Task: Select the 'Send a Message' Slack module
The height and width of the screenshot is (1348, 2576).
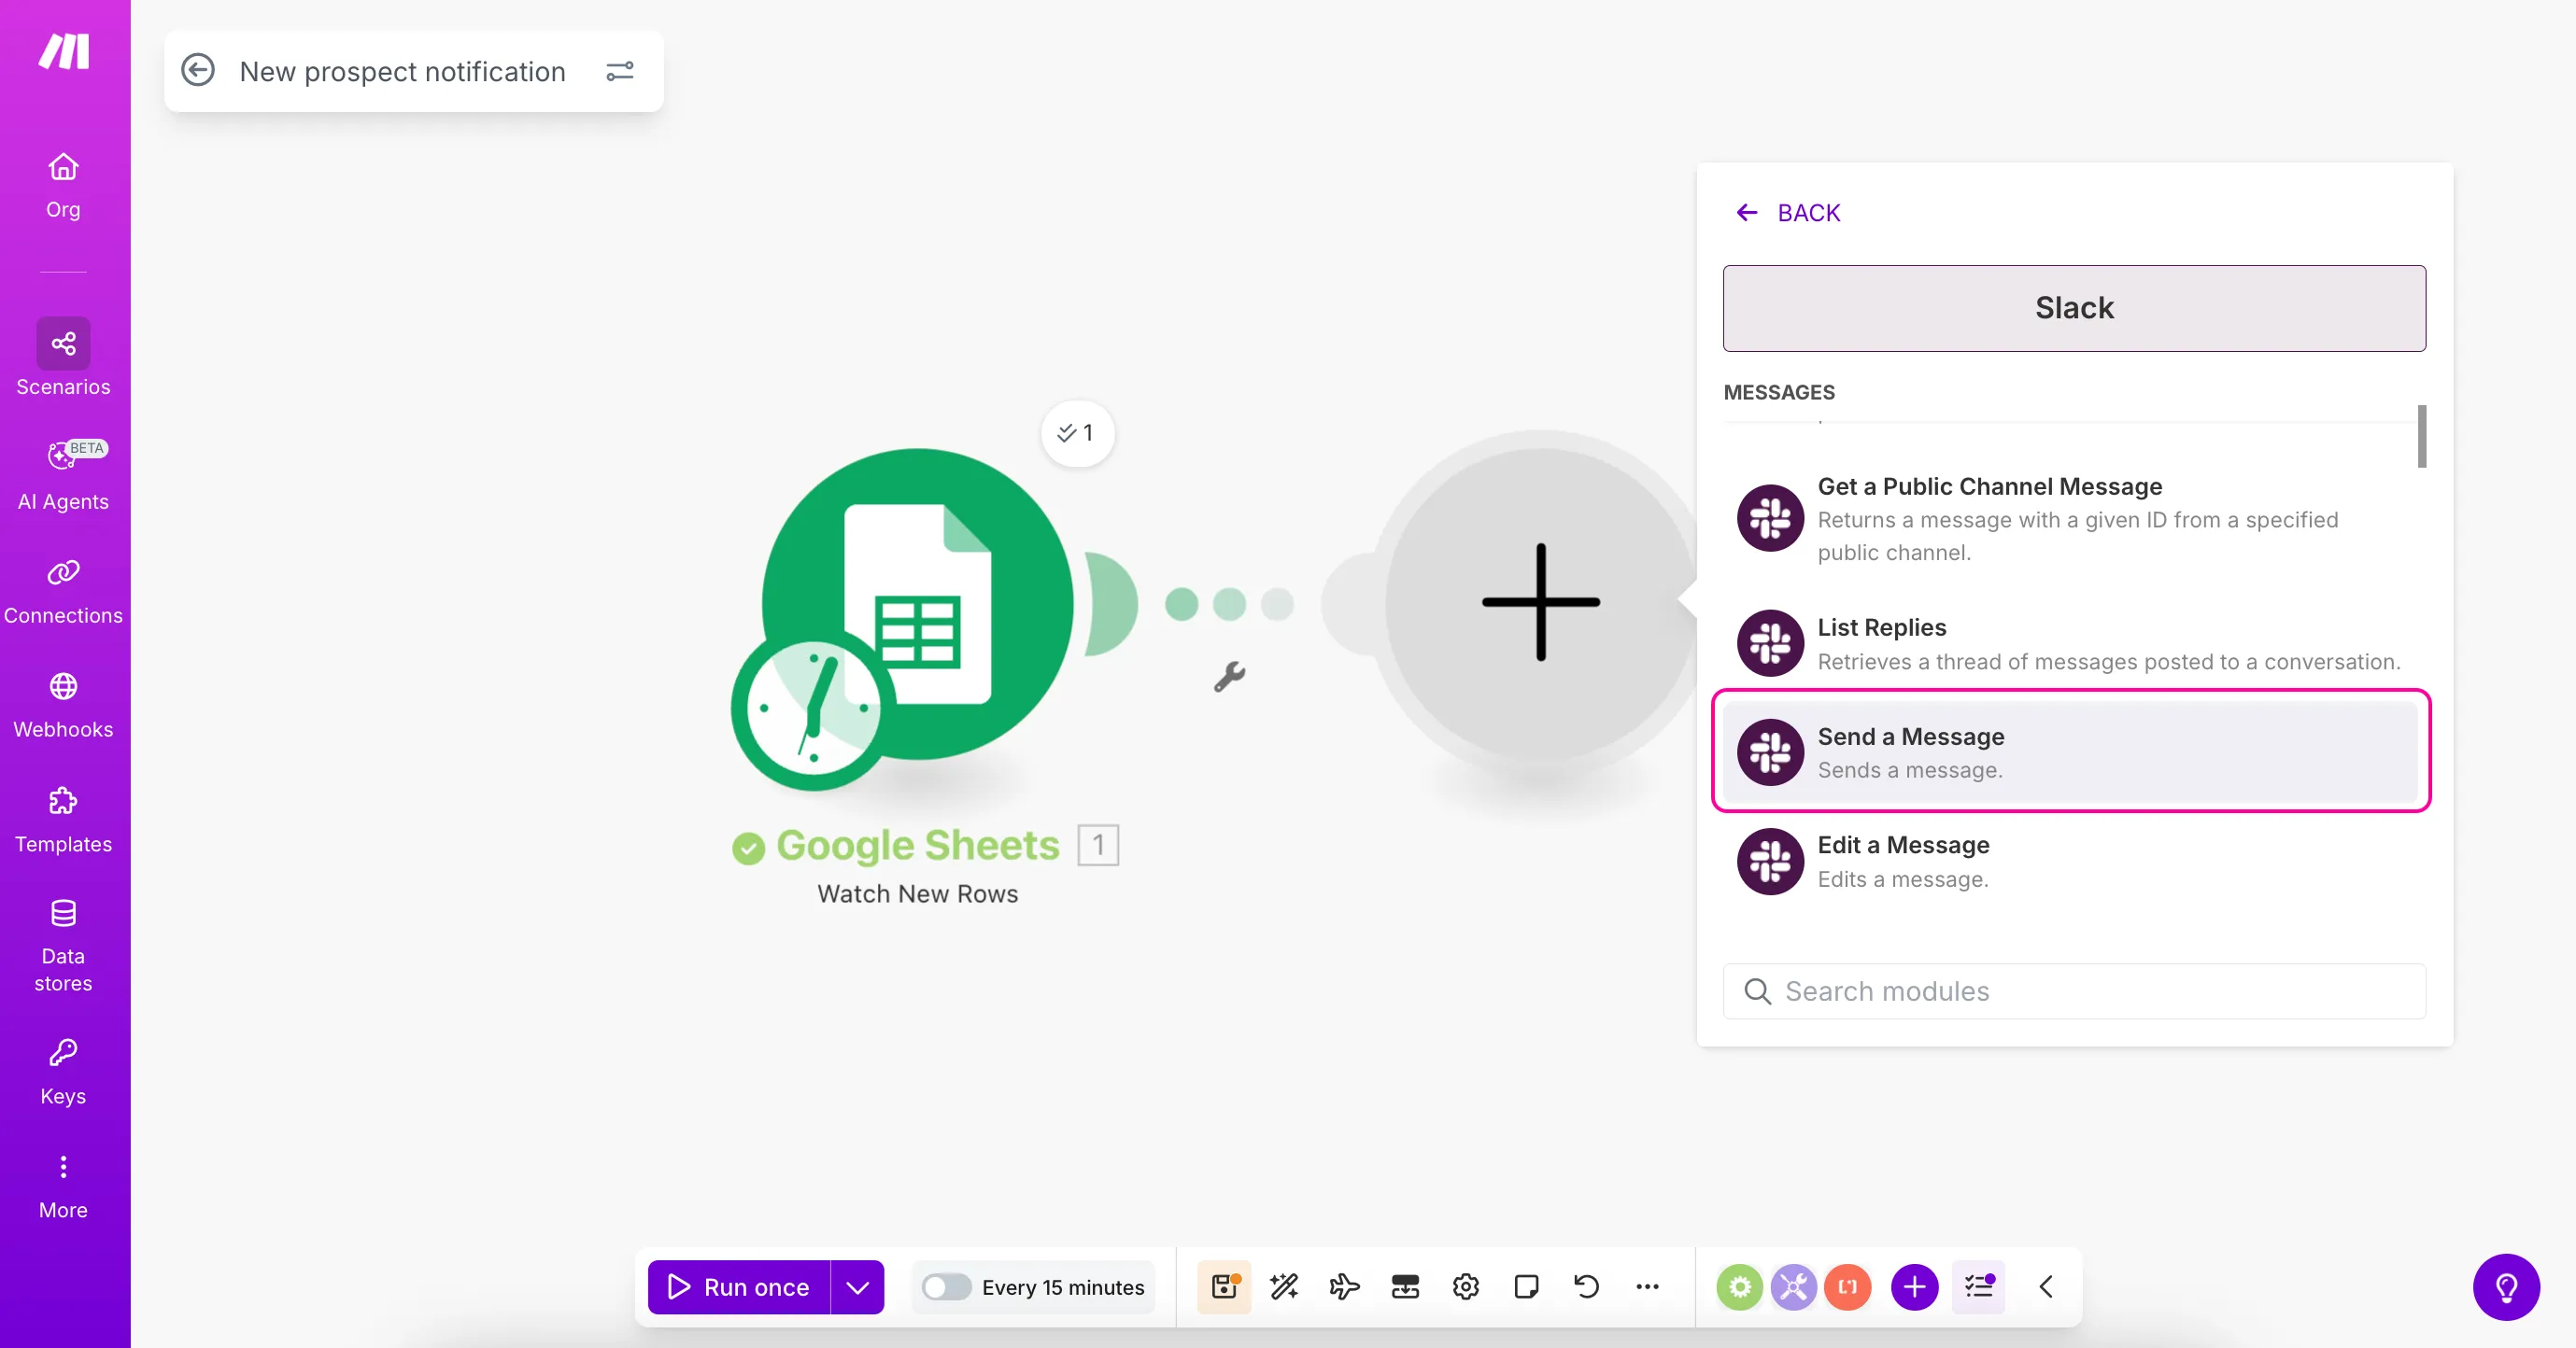Action: point(2070,752)
